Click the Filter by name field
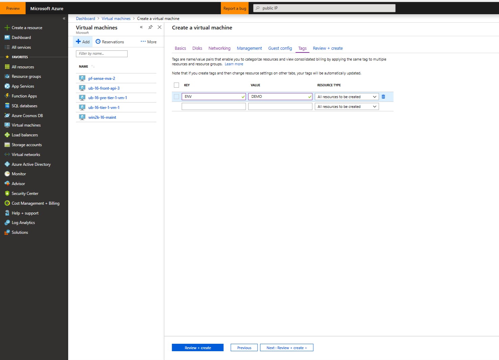 (102, 54)
